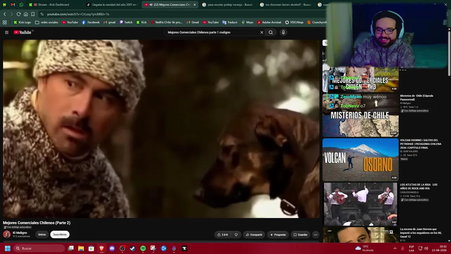Open Discord from the taskbar
Viewport: 451px width, 254px height.
(x=112, y=248)
